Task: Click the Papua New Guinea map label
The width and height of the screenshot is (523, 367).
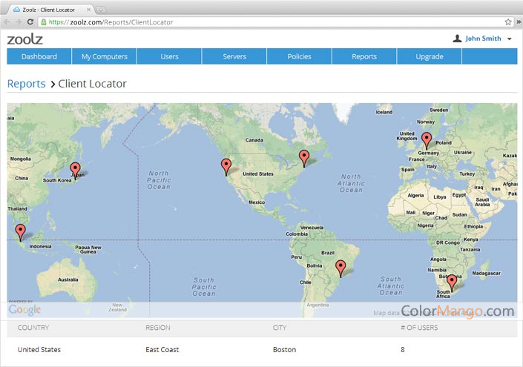Action: click(x=88, y=249)
